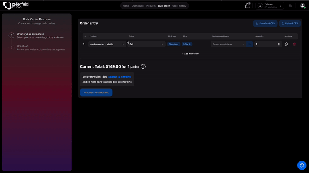
Task: Click the Upload CSV button
Action: tap(289, 24)
